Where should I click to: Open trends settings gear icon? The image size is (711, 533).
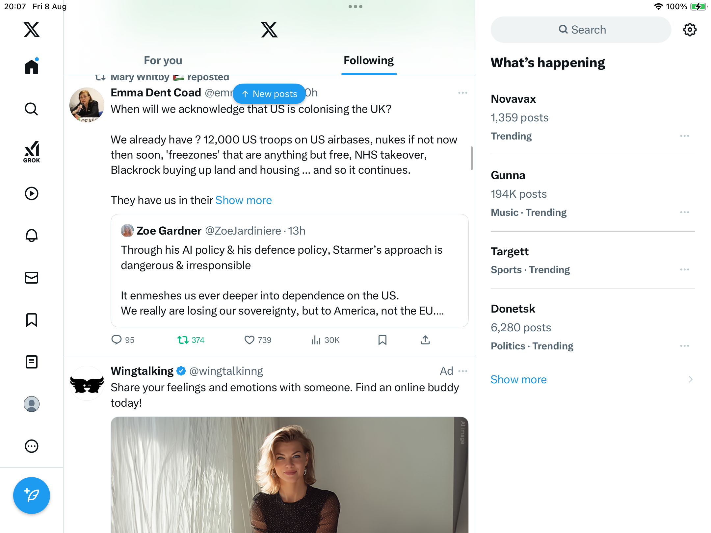click(x=690, y=30)
